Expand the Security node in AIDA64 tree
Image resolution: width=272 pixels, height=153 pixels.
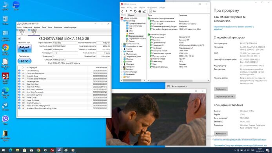click(x=122, y=69)
